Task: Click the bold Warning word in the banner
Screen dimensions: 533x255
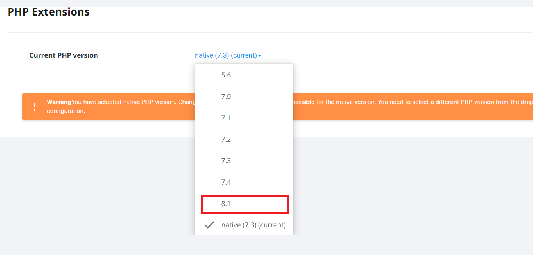Action: [59, 102]
